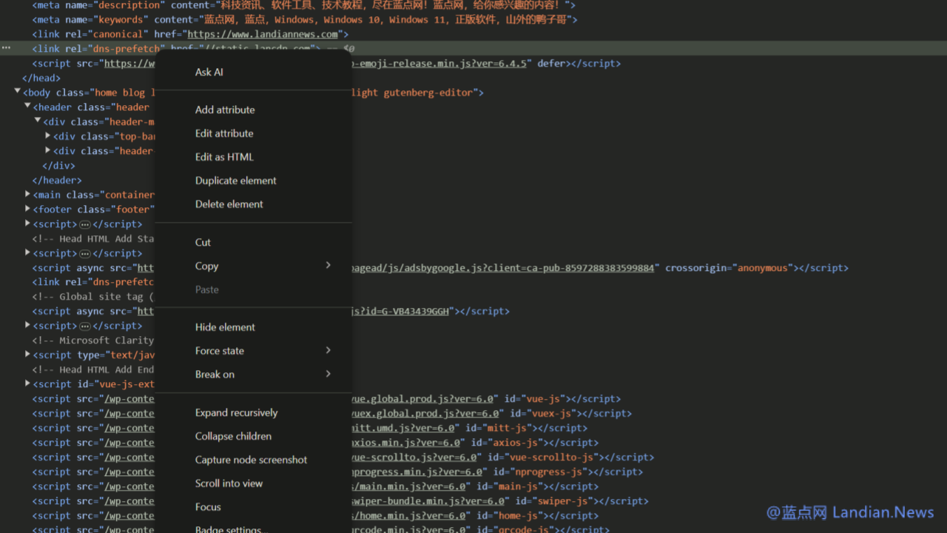947x533 pixels.
Task: Expand the main container node
Action: [27, 194]
